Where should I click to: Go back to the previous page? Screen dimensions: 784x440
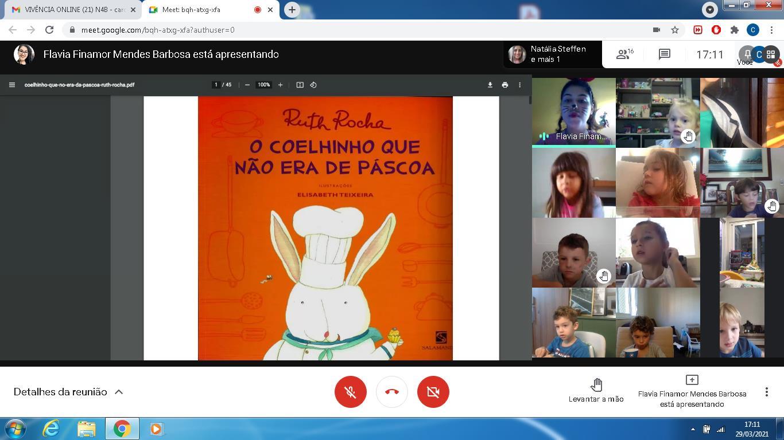[x=13, y=30]
